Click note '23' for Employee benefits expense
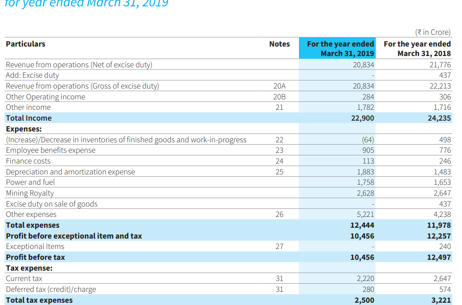Image resolution: width=462 pixels, height=305 pixels. pyautogui.click(x=279, y=150)
